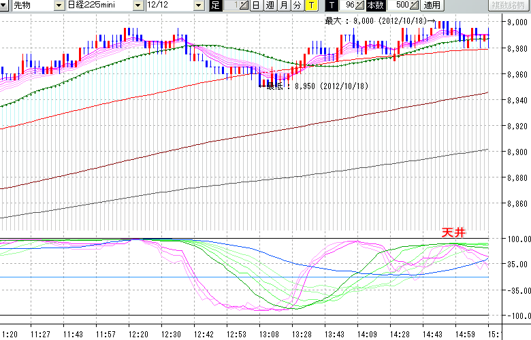This screenshot has height=340, width=531.
Task: Click the spinner beside the 足 value field
Action: tap(244, 5)
